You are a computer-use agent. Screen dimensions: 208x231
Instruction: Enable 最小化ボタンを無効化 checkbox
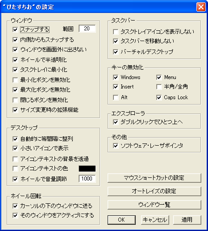(15, 80)
